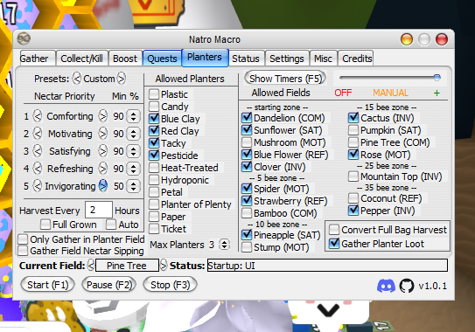Enable Convert Full Bag Harvest
This screenshot has height=332, width=475.
point(334,230)
